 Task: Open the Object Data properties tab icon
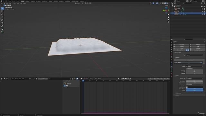(x=172, y=71)
